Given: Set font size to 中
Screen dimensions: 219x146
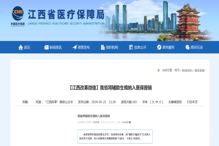Looking at the screenshot, I should tap(157, 102).
